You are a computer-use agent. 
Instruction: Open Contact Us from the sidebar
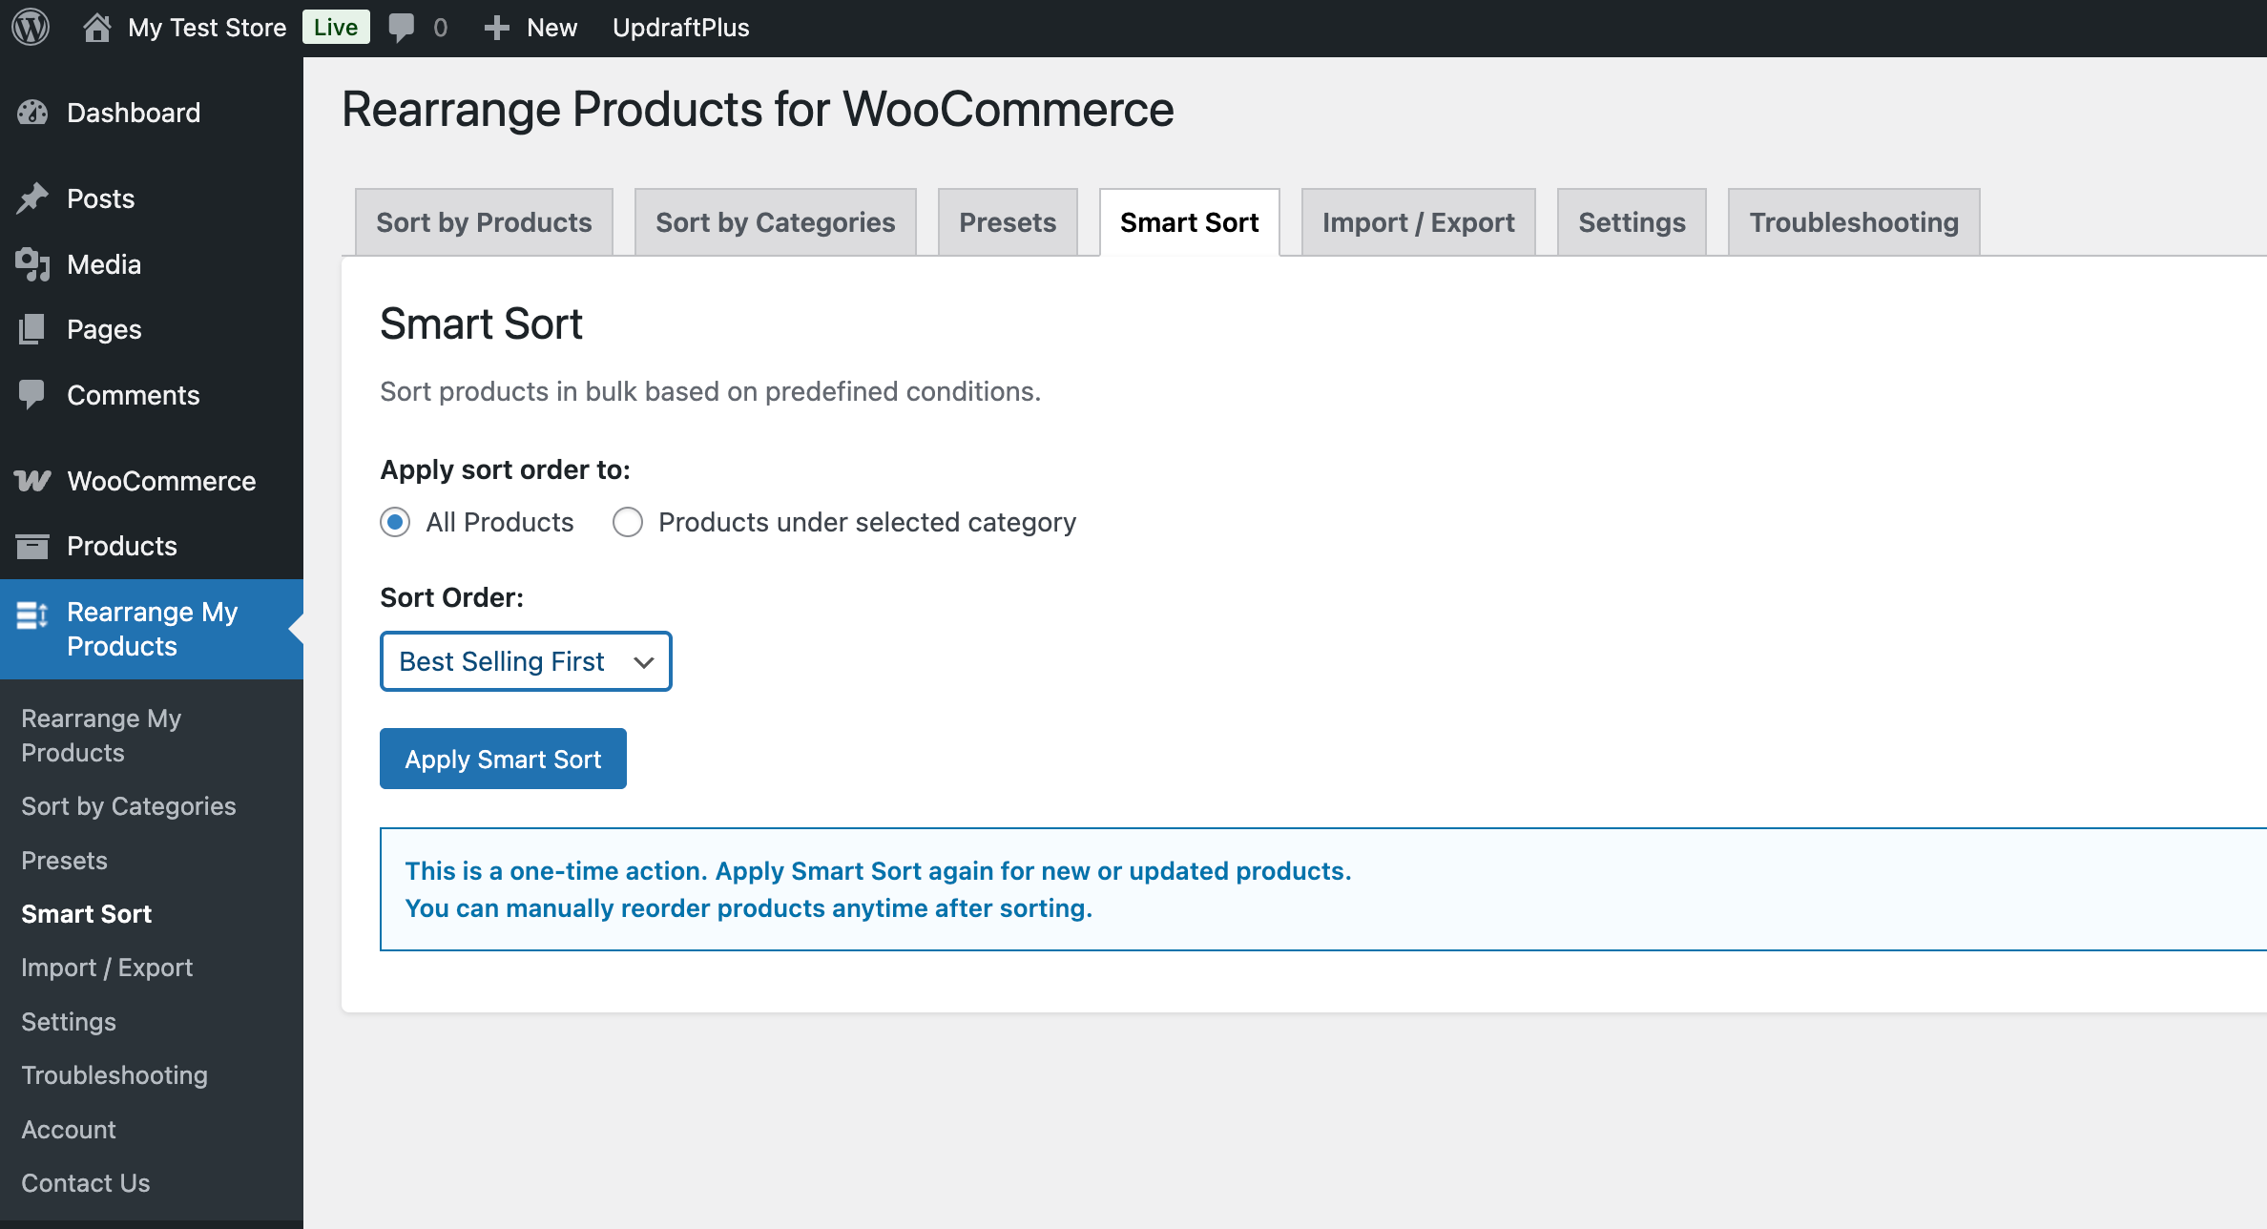(x=85, y=1182)
